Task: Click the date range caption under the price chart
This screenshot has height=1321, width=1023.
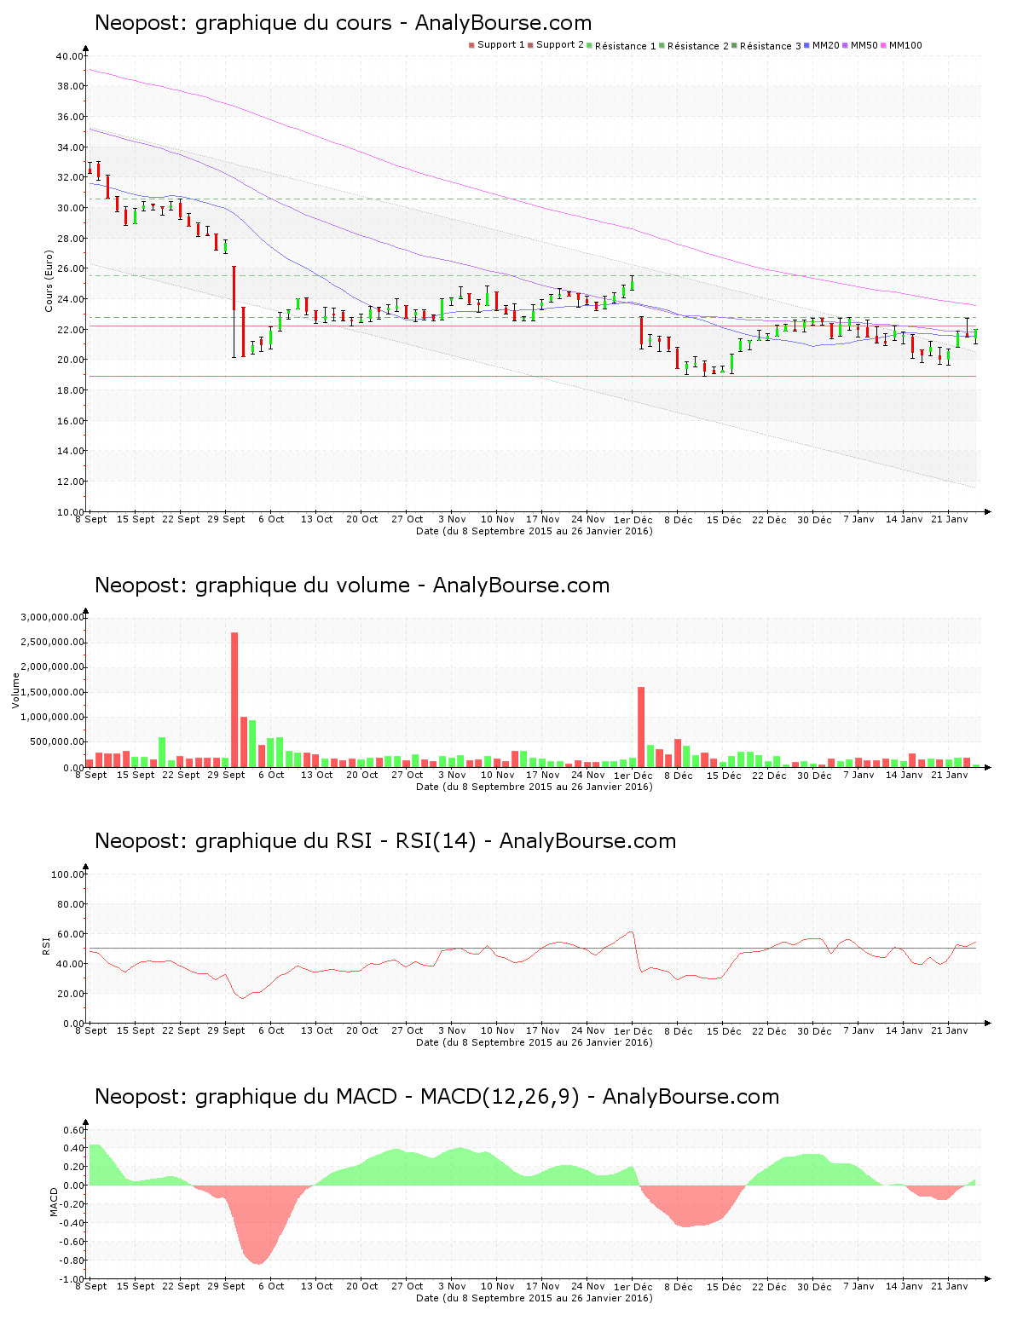Action: click(x=535, y=531)
